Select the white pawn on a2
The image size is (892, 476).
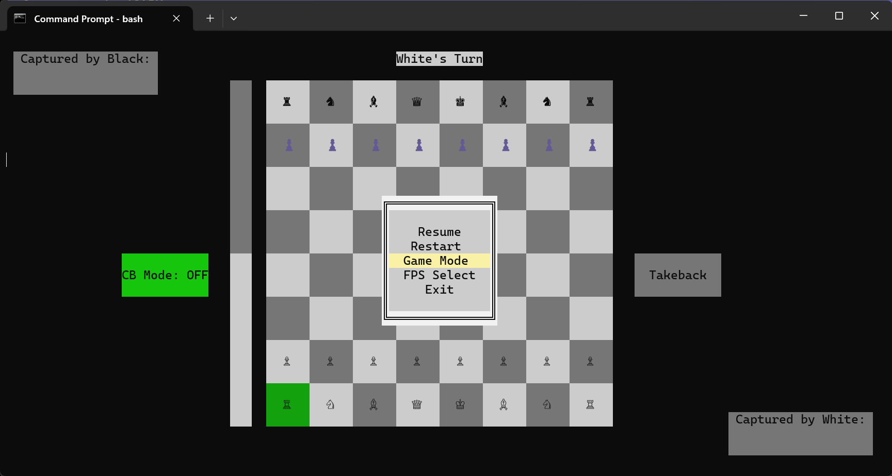pos(287,362)
